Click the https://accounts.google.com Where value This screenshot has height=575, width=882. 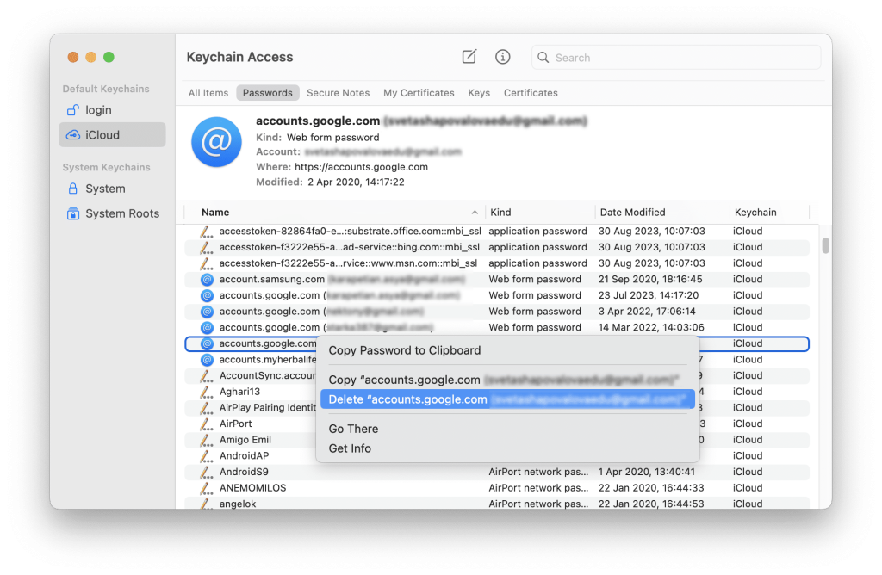click(361, 167)
